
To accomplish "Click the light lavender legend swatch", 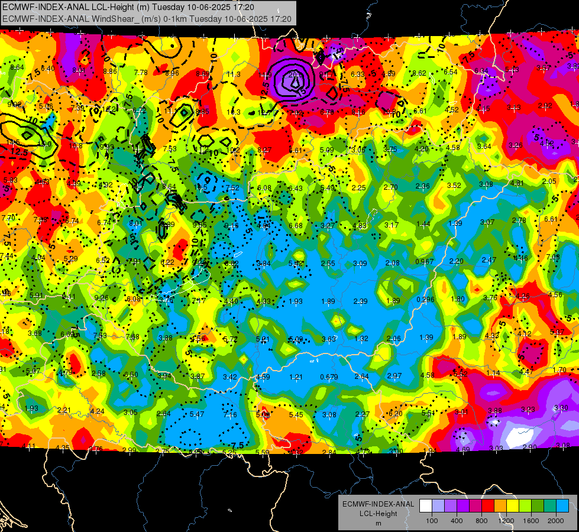I will tap(438, 506).
